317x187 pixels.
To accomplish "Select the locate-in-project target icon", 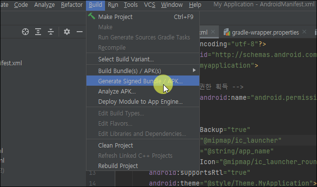I will pyautogui.click(x=25, y=32).
